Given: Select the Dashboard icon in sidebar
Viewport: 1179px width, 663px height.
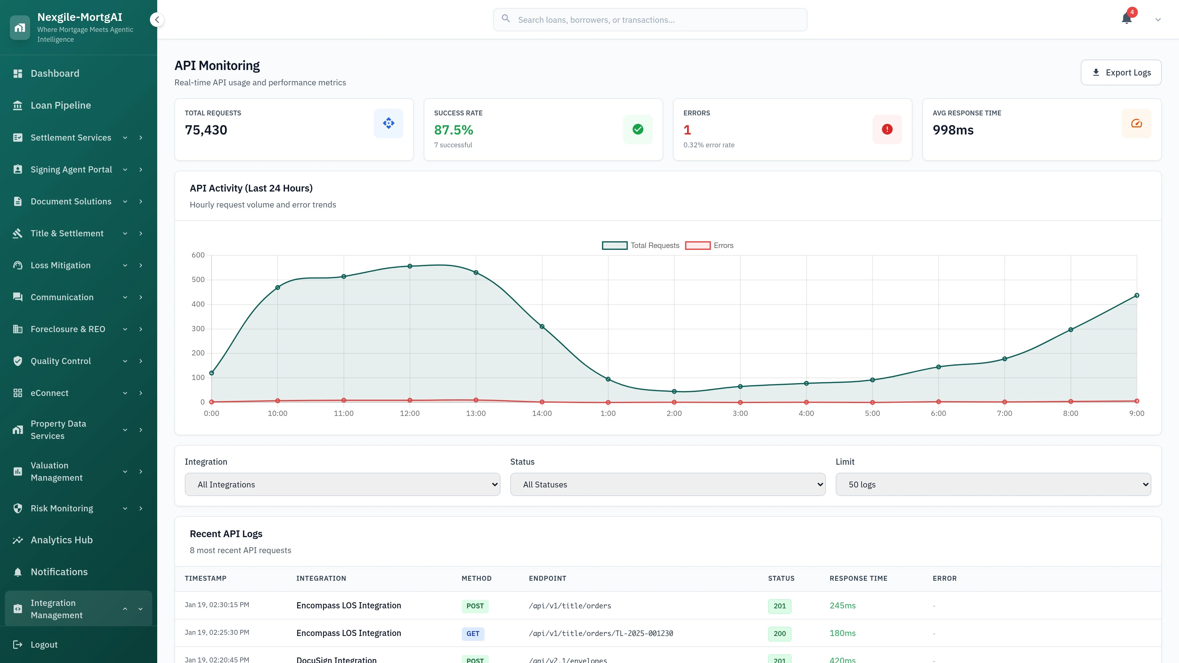Looking at the screenshot, I should [18, 73].
